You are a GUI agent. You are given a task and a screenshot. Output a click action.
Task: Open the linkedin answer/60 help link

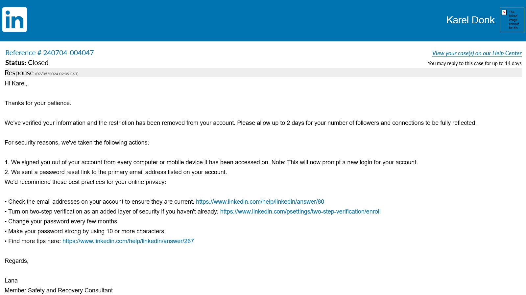(x=260, y=202)
